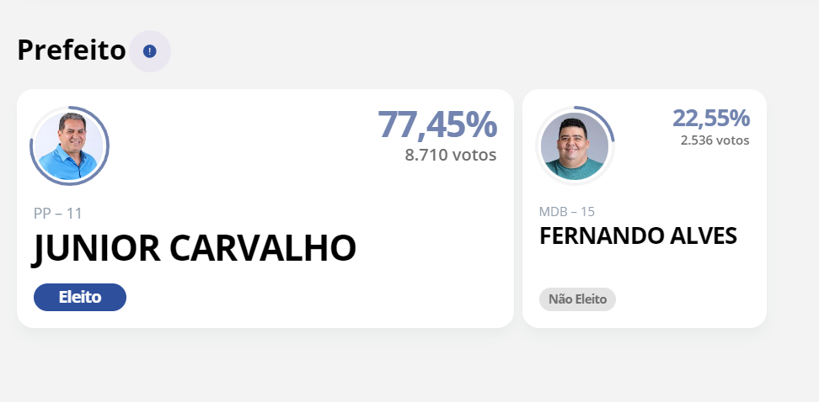This screenshot has height=402, width=819.
Task: Click the gray page background below the cards
Action: pos(404,366)
